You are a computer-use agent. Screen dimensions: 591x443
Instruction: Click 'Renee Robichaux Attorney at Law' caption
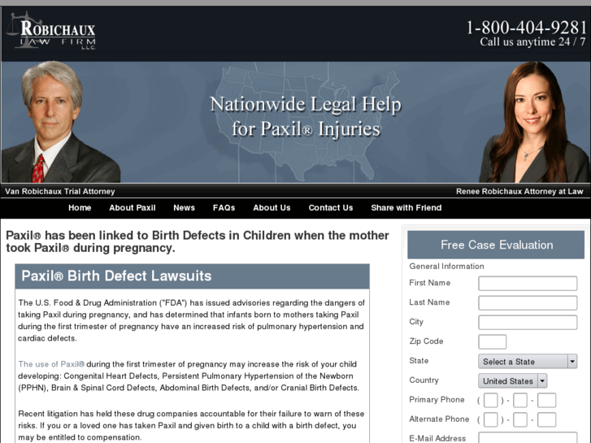(x=519, y=191)
